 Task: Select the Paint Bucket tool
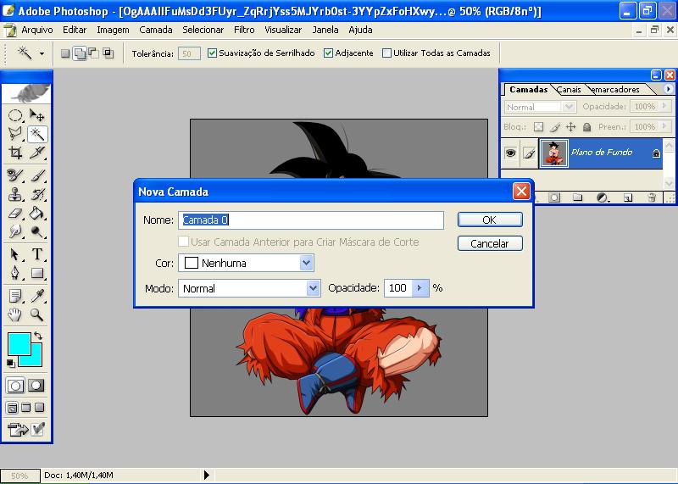(x=36, y=213)
